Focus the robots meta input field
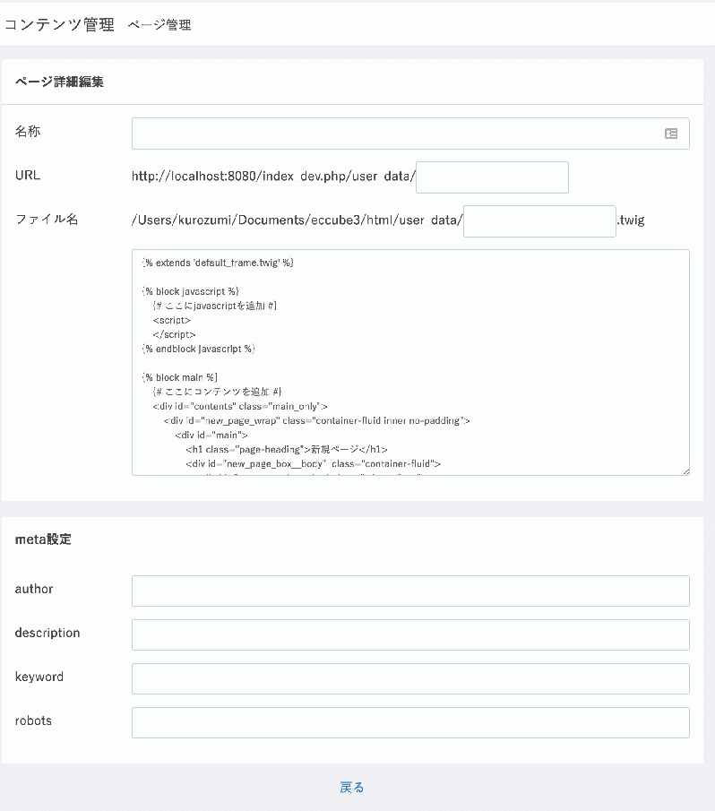 pyautogui.click(x=410, y=722)
